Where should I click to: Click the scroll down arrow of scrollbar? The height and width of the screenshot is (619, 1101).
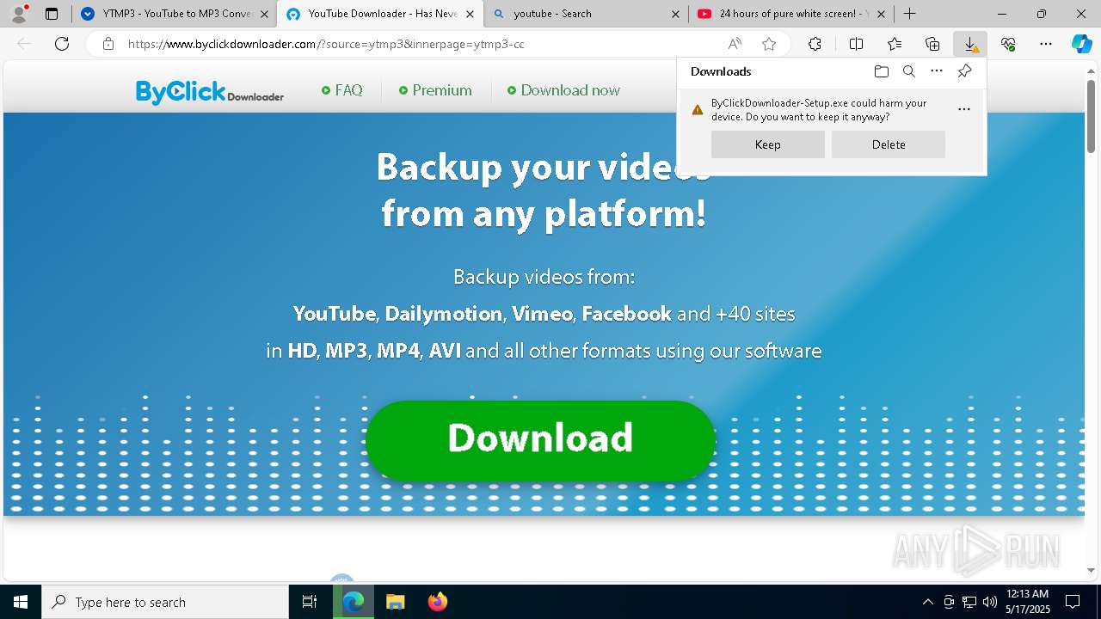[1091, 569]
